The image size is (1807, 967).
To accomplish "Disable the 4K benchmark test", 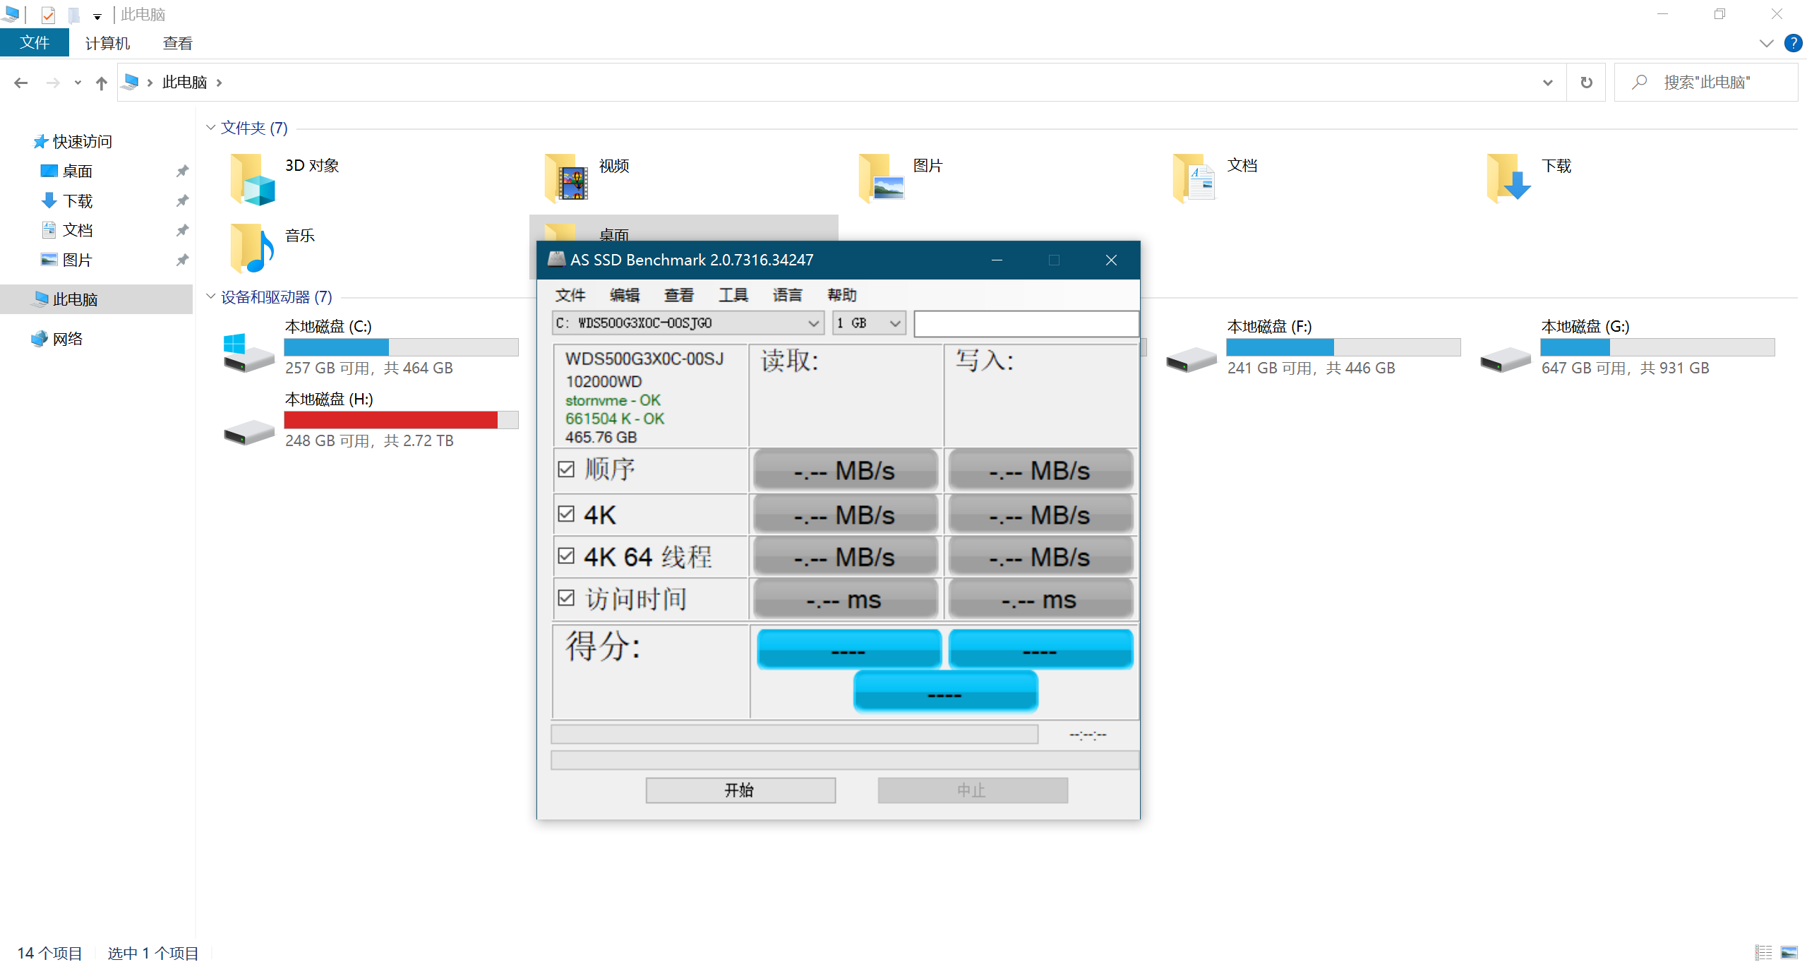I will click(566, 513).
